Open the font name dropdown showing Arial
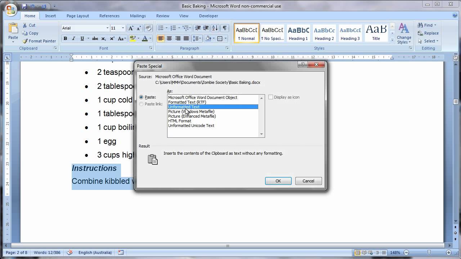The width and height of the screenshot is (461, 259). pyautogui.click(x=107, y=28)
